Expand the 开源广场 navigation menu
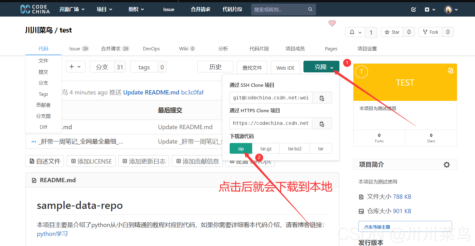This screenshot has width=475, height=246. pos(72,10)
